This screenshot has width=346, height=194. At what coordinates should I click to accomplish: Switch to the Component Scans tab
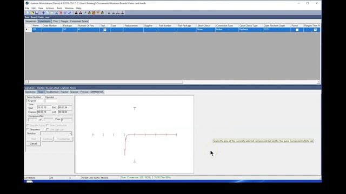(x=79, y=22)
